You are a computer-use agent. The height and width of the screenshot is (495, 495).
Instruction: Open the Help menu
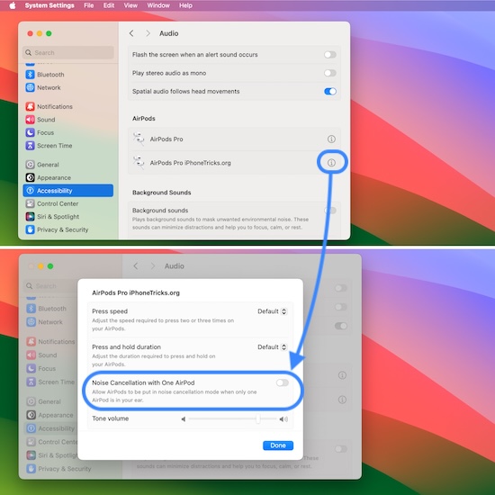[x=185, y=5]
